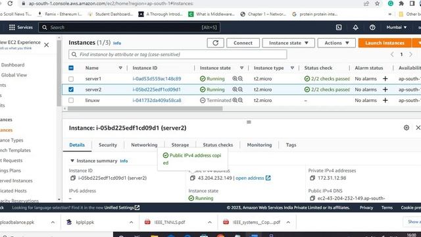Viewport: 421px width, 237px height.
Task: Reload the browser page
Action: point(10,3)
